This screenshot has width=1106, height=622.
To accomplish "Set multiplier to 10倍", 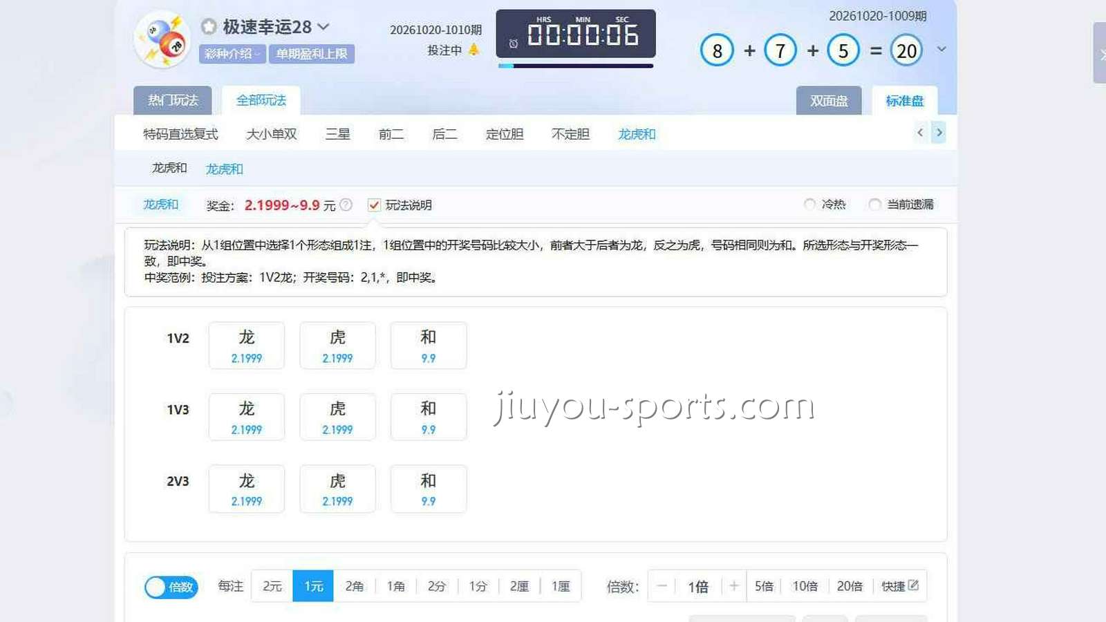I will click(805, 586).
